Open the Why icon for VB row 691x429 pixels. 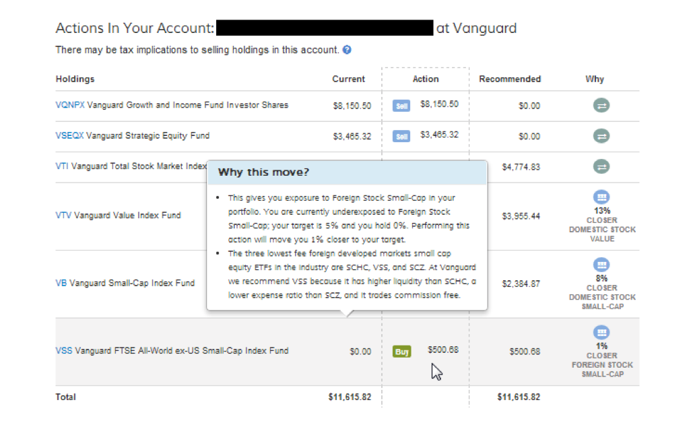[x=601, y=265]
